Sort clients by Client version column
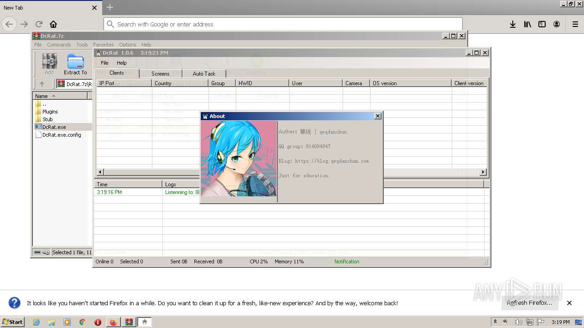Screen dimensions: 584x328 pyautogui.click(x=469, y=83)
